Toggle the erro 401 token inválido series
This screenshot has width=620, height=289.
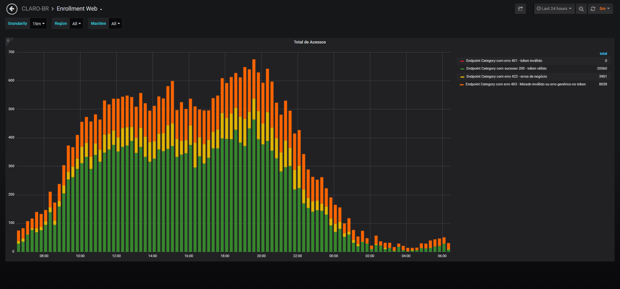(x=504, y=61)
